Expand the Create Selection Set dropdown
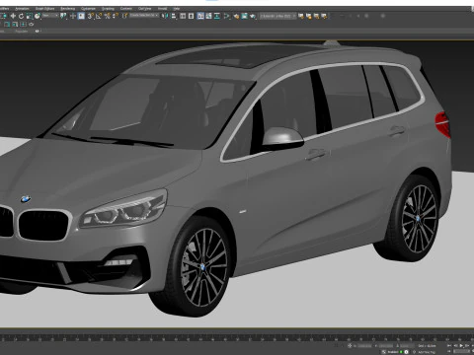 [144, 16]
